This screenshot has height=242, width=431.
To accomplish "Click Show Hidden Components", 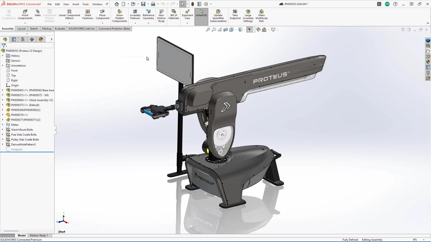I will click(119, 16).
